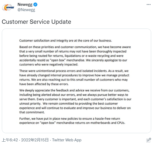153x144 pixels.
Task: Click the dotted note icon beside the timestamp
Action: point(149,140)
